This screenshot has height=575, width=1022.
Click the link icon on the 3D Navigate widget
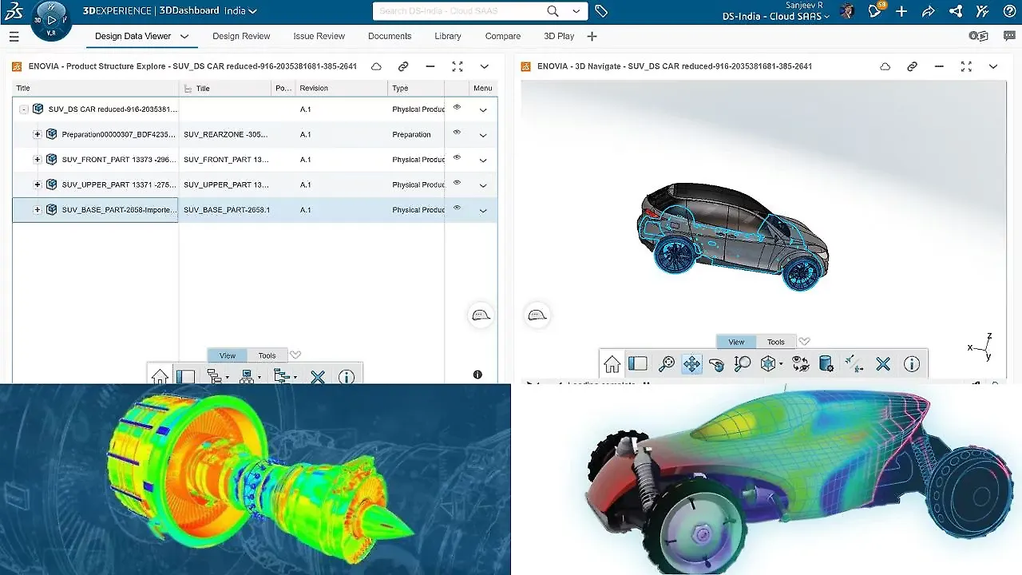tap(912, 67)
